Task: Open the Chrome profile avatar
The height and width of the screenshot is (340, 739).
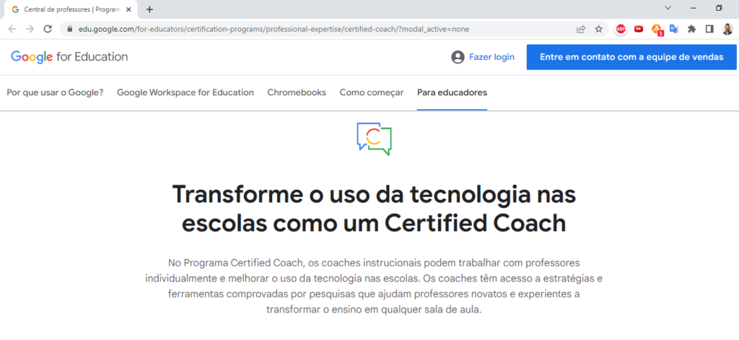Action: click(x=727, y=29)
